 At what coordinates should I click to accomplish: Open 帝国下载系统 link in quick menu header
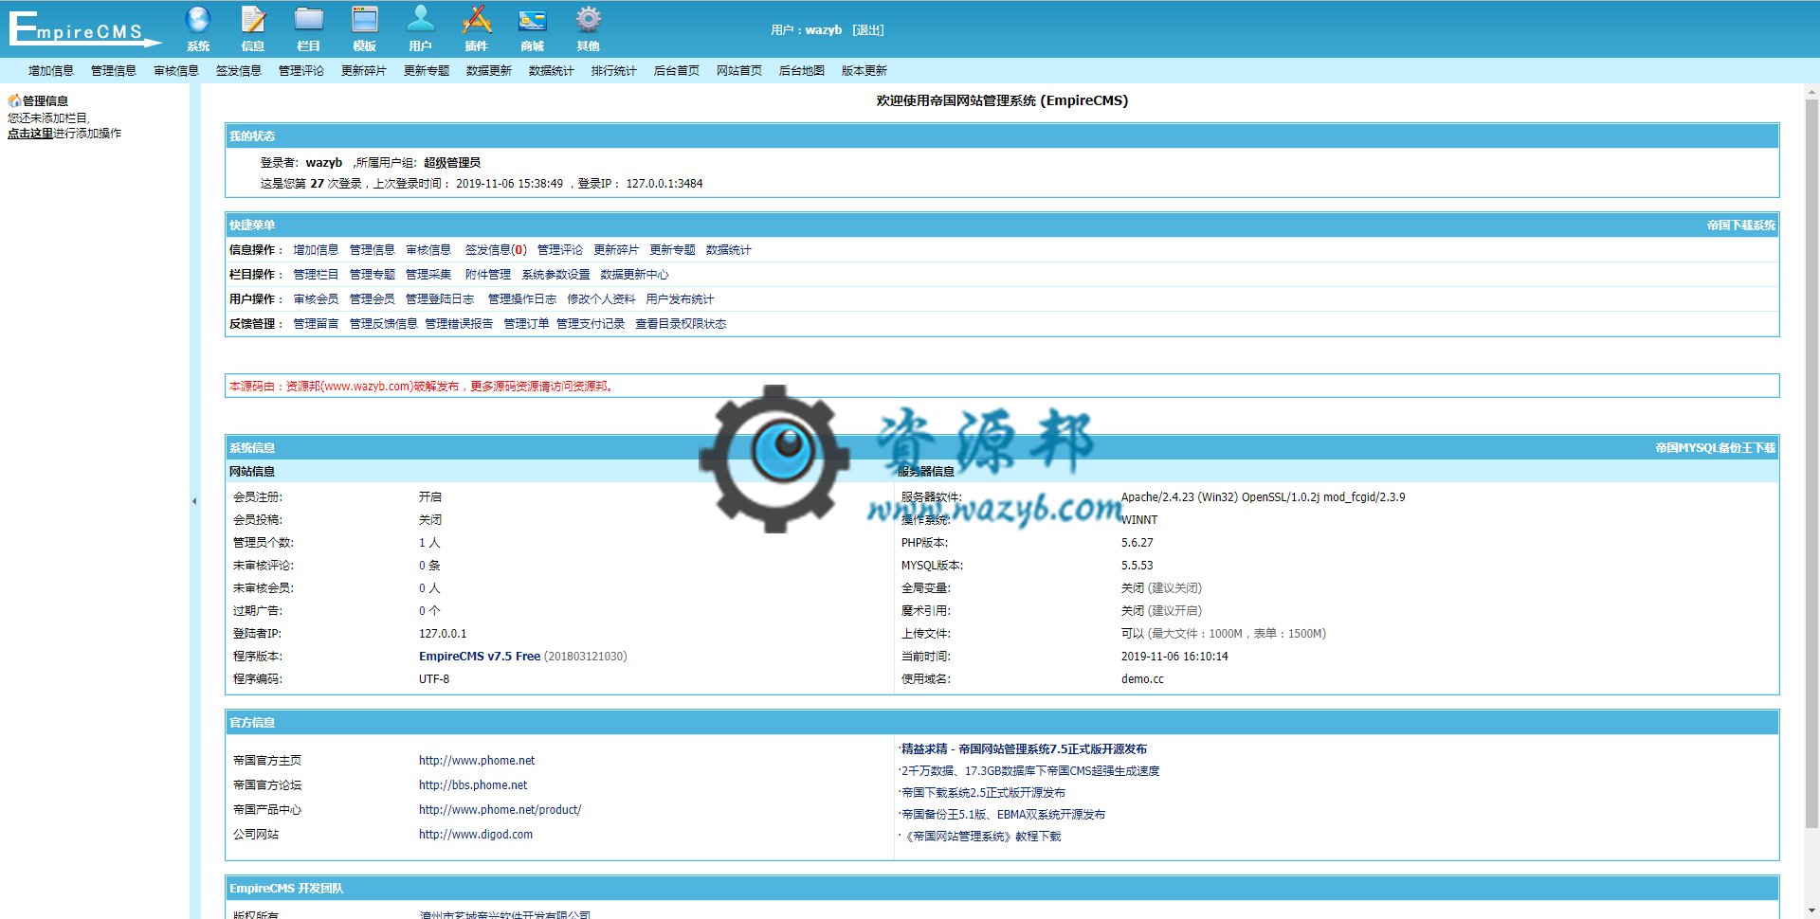click(x=1741, y=225)
